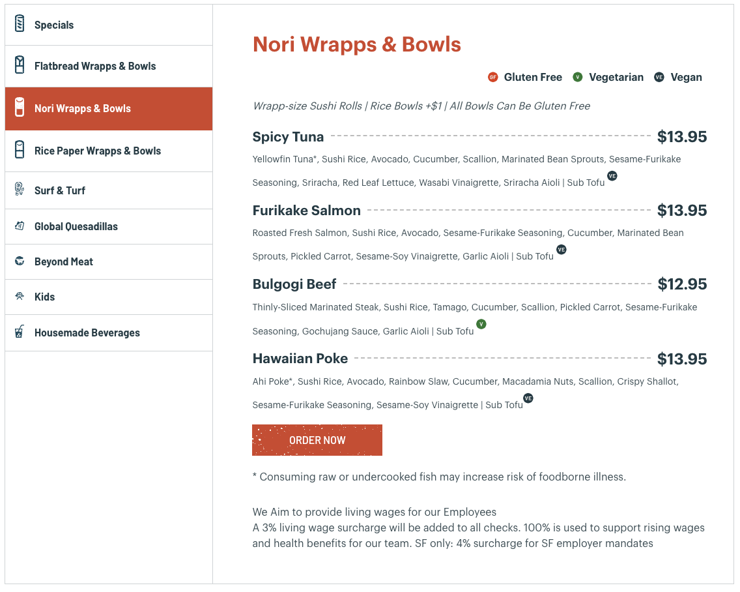The height and width of the screenshot is (592, 740).
Task: Click the Flatbread Wrapps & Bowls icon
Action: 20,65
